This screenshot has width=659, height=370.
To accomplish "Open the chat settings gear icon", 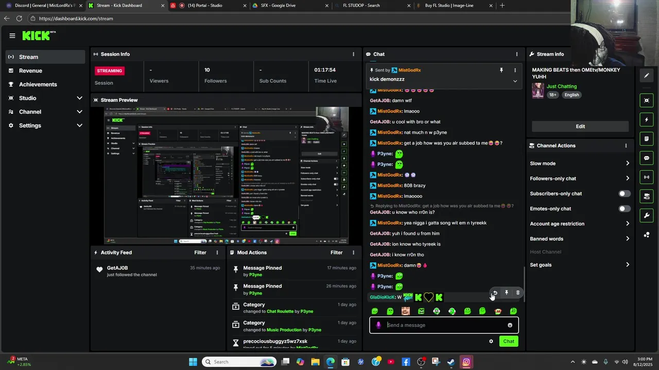I will [x=491, y=341].
